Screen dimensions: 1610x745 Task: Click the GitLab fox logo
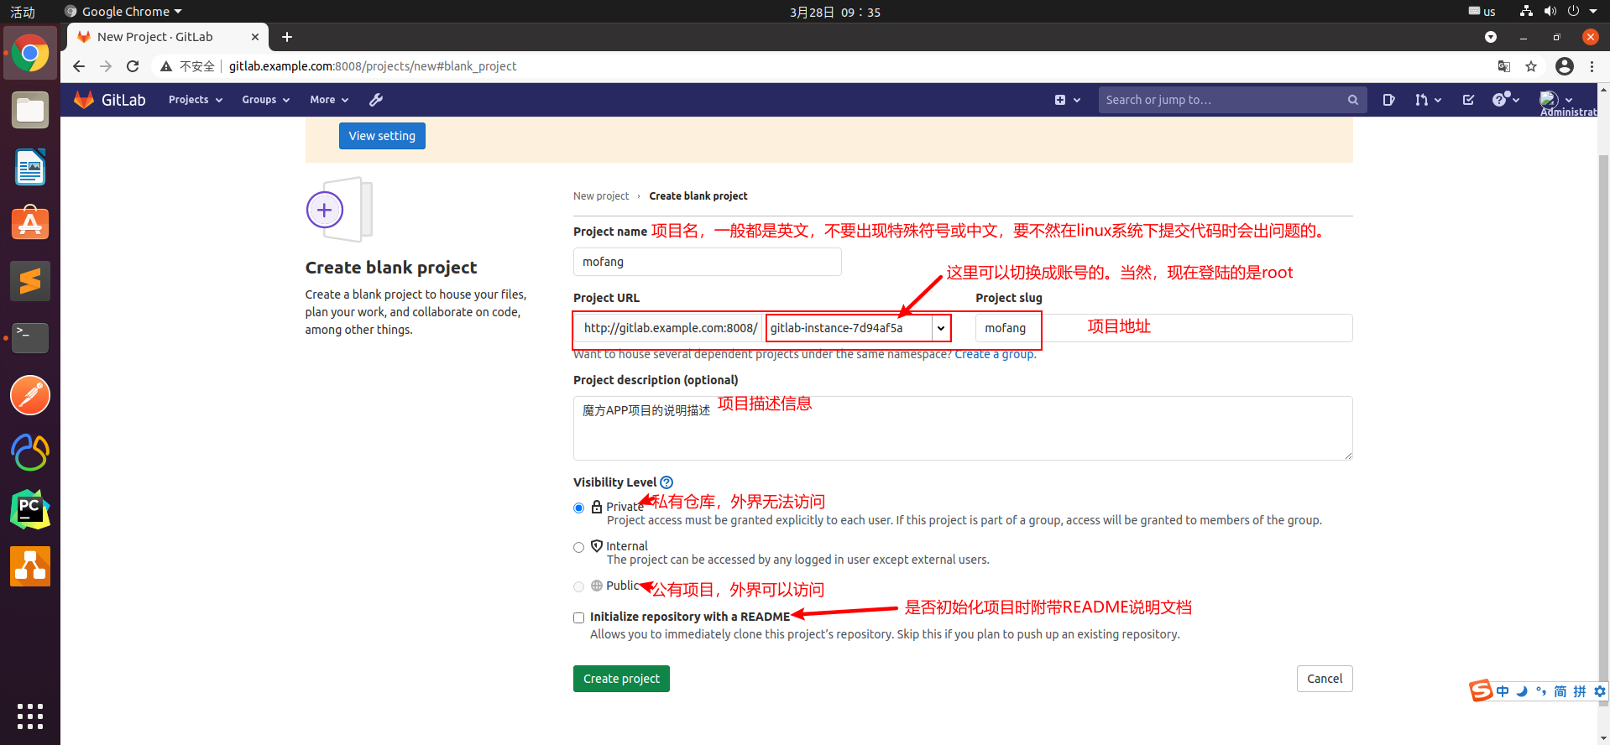tap(84, 99)
